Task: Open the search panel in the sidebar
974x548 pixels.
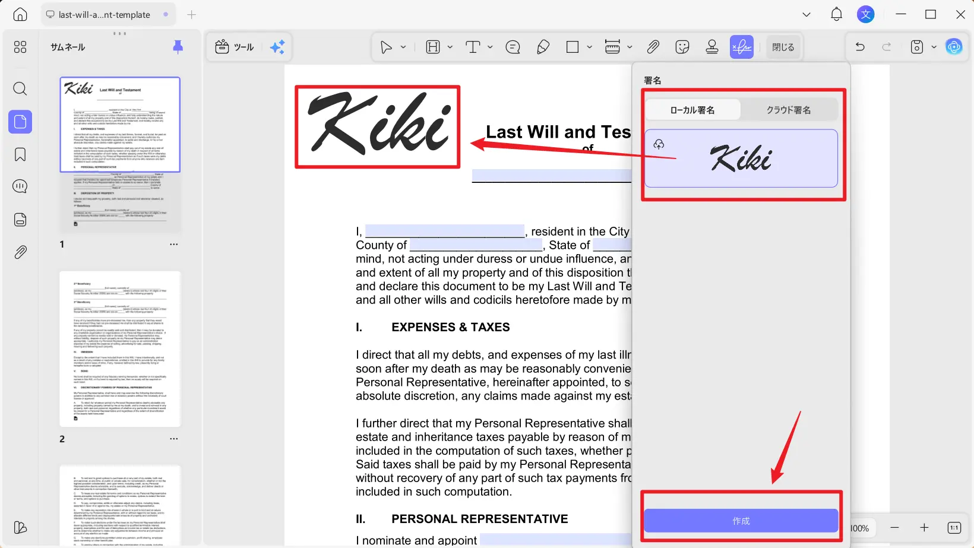Action: click(20, 89)
